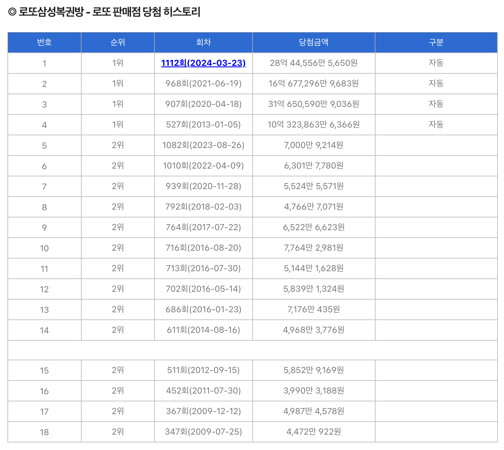Image resolution: width=504 pixels, height=450 pixels.
Task: Click the 번호 column header
Action: tap(44, 42)
